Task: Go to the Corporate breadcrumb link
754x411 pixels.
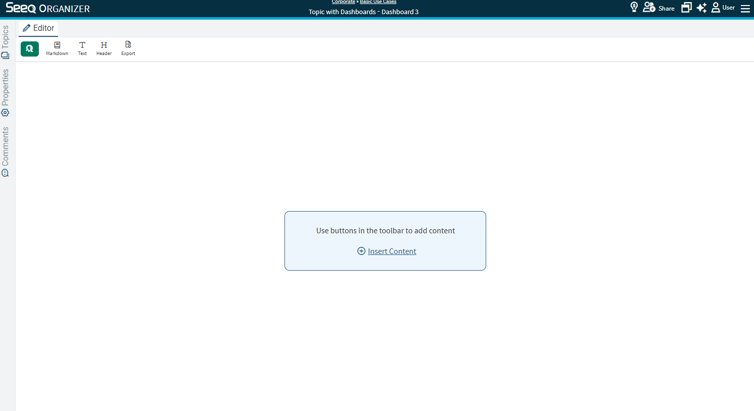Action: 343,2
